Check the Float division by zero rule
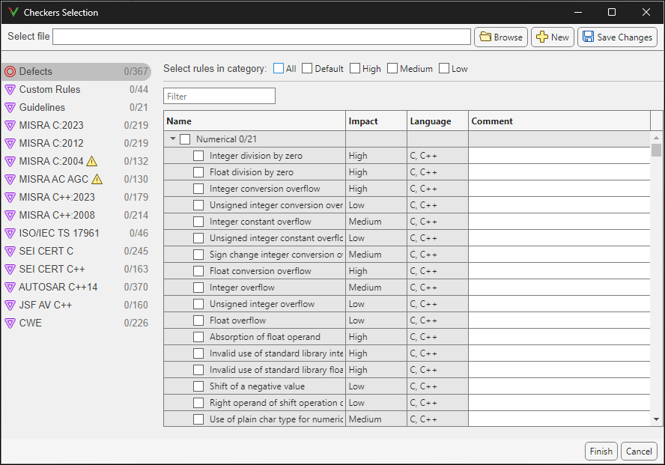Viewport: 665px width, 465px height. coord(198,171)
